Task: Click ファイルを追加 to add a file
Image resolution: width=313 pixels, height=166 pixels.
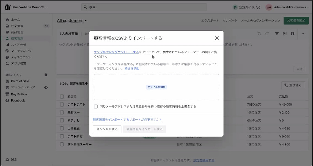Action: pyautogui.click(x=156, y=86)
